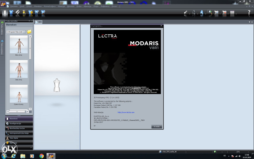Open Windows Explorer folder from taskbar
The image size is (254, 159).
point(23,156)
